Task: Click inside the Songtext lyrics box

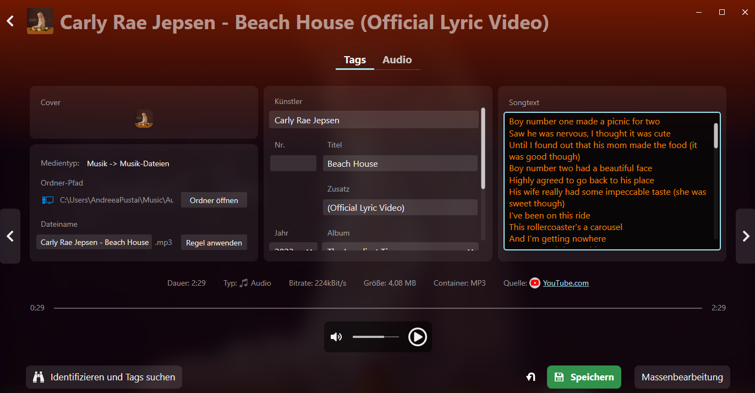Action: coord(612,181)
